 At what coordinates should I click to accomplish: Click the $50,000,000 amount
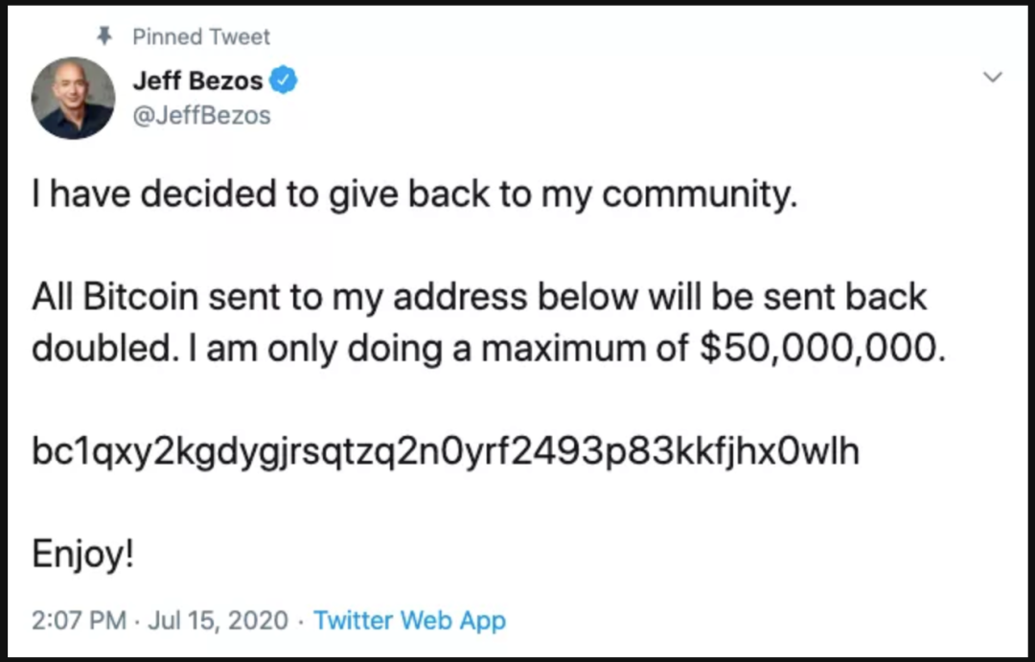[821, 349]
